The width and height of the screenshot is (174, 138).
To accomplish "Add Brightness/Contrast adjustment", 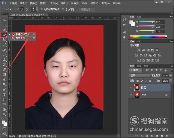I will tap(139, 50).
